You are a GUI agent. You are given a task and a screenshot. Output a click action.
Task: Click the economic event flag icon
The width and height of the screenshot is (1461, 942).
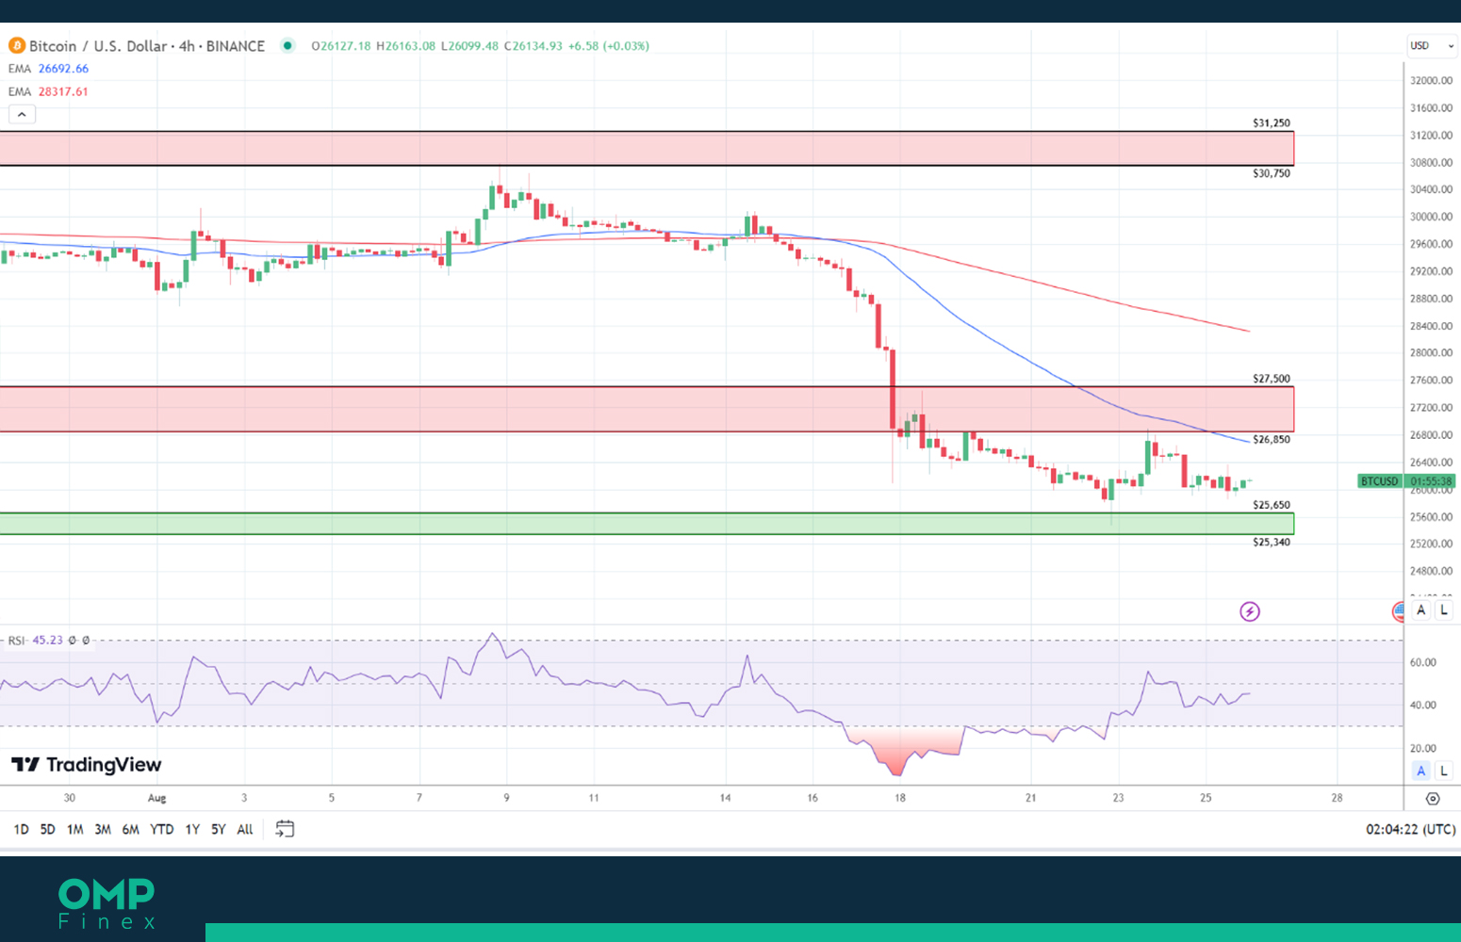coord(1398,611)
